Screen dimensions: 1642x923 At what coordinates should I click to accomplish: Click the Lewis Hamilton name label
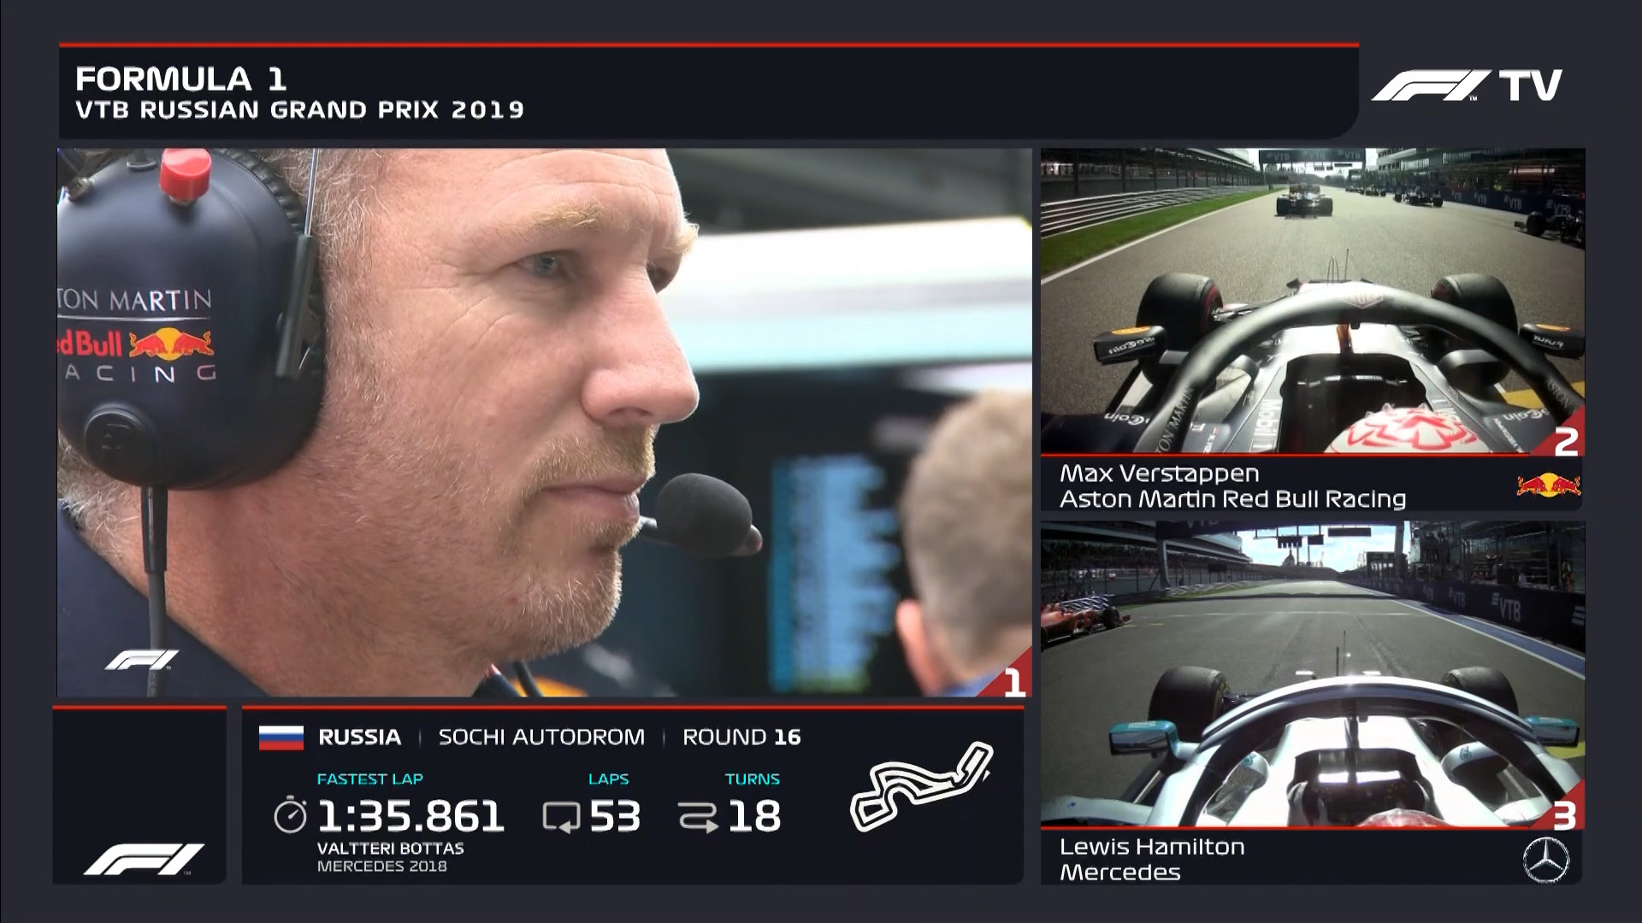point(1152,847)
